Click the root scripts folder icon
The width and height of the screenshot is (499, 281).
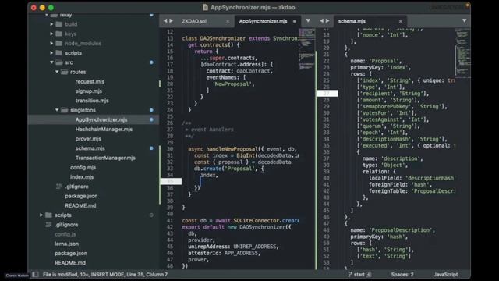[48, 215]
